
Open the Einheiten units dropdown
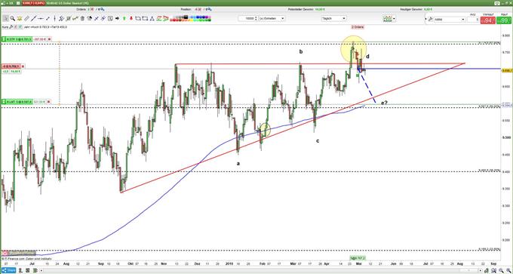point(272,19)
